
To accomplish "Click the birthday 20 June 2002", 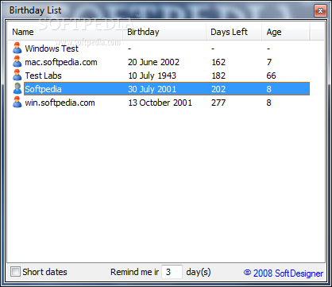I will coord(153,62).
